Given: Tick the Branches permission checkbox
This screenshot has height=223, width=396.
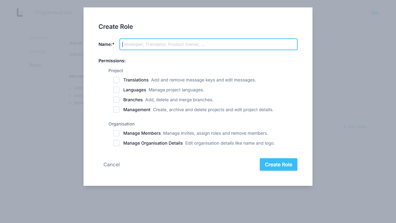Looking at the screenshot, I should (x=116, y=100).
